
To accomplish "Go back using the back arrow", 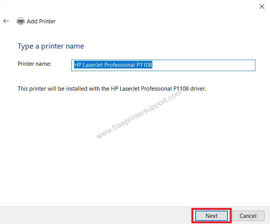I will [6, 21].
